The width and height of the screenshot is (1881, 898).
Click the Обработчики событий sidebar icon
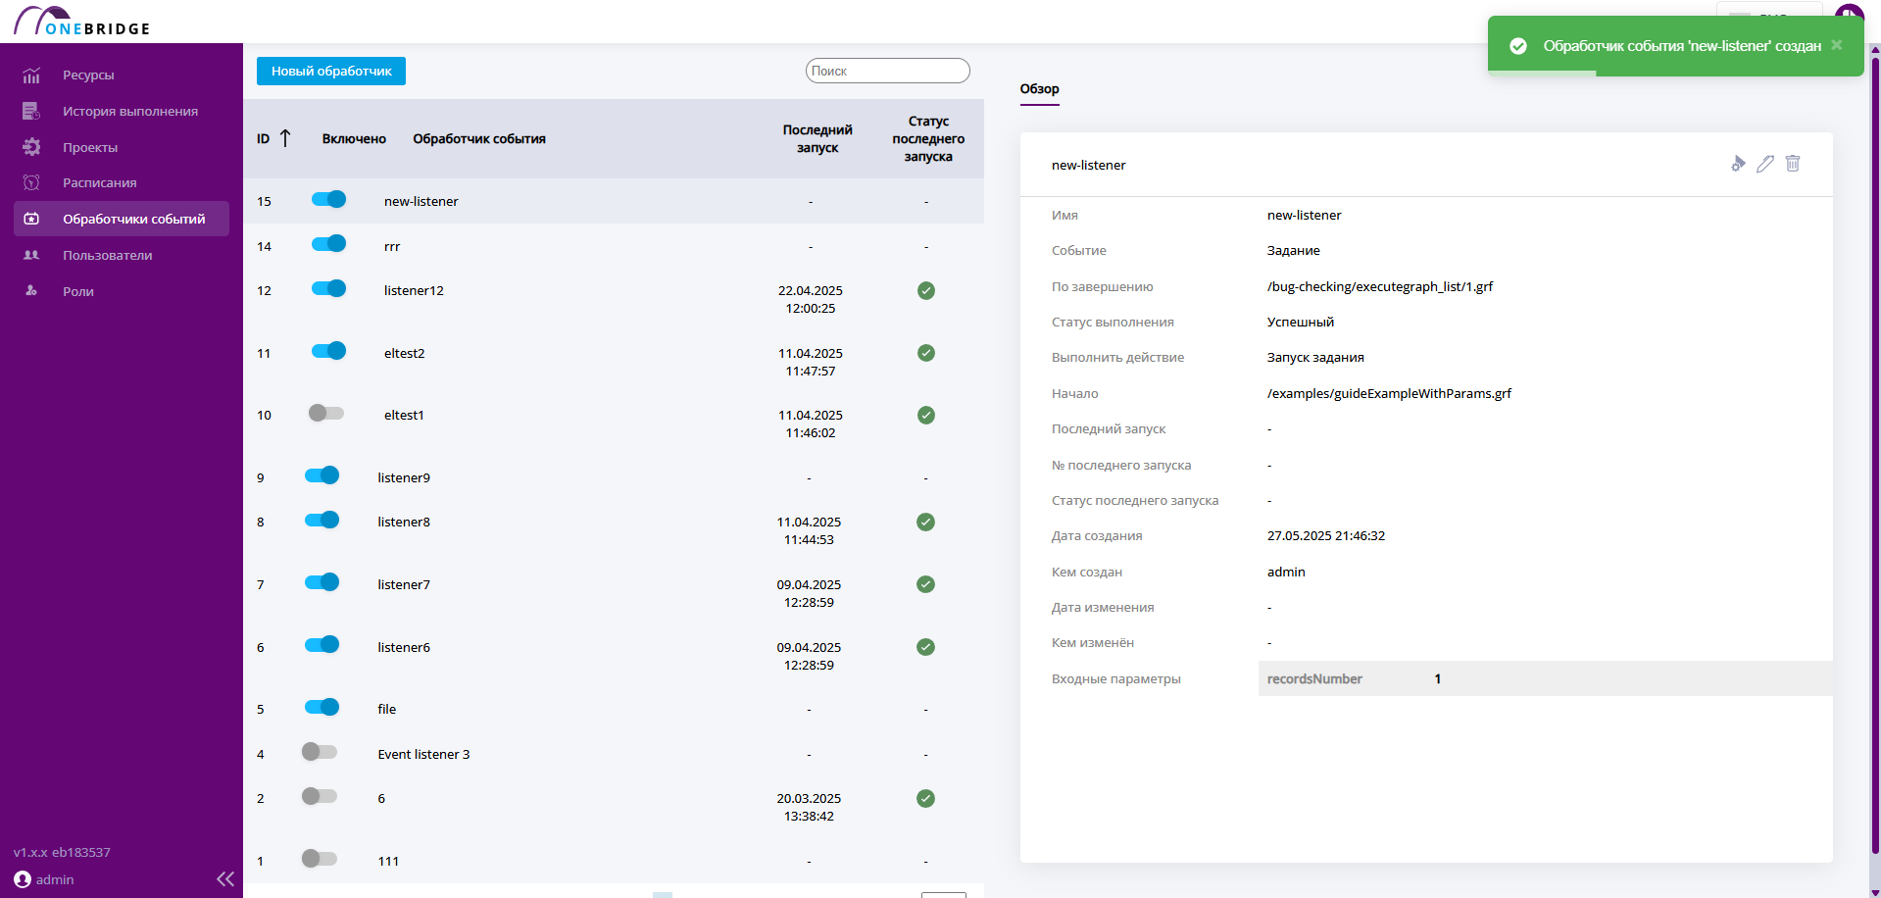coord(31,220)
